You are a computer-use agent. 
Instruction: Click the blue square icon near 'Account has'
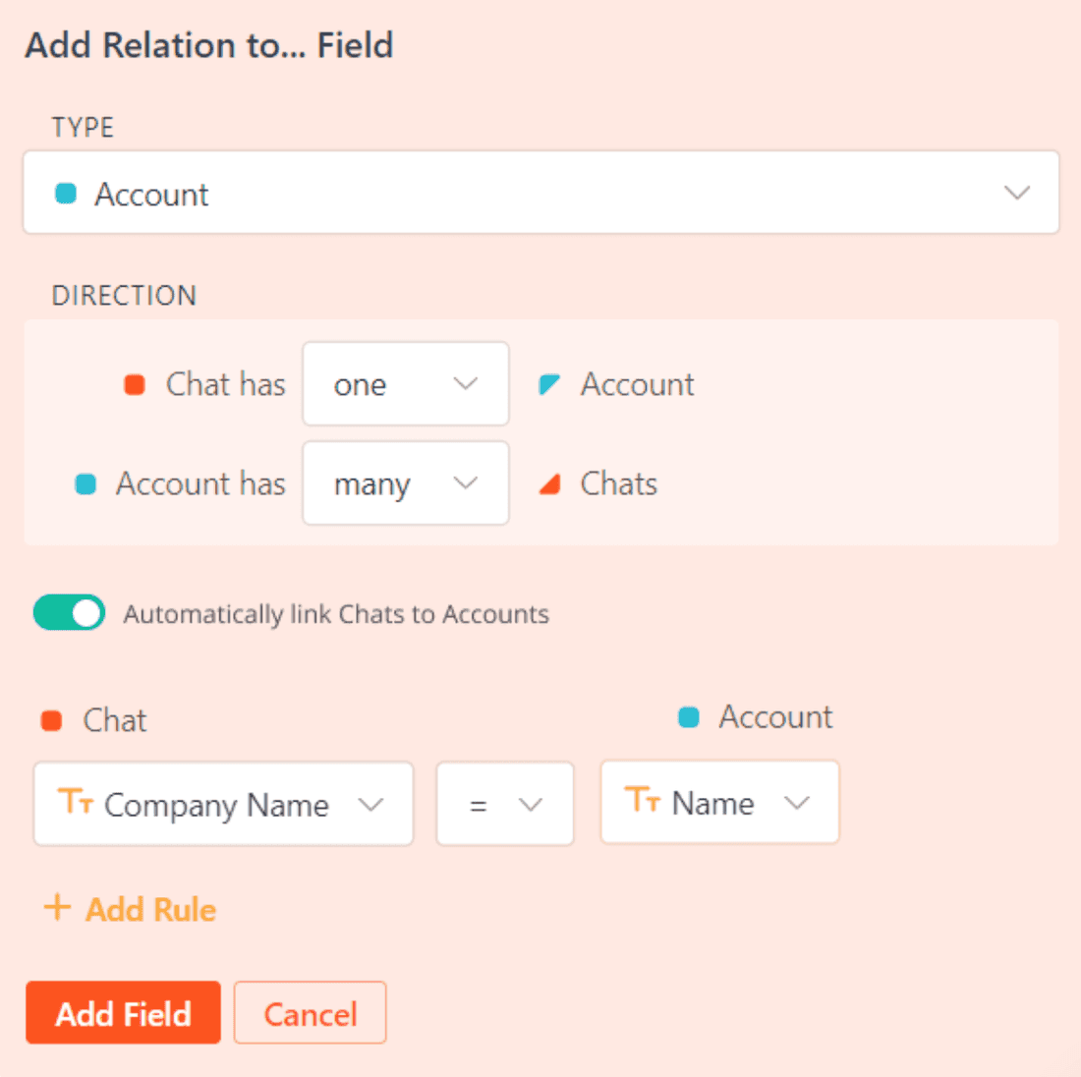(85, 483)
